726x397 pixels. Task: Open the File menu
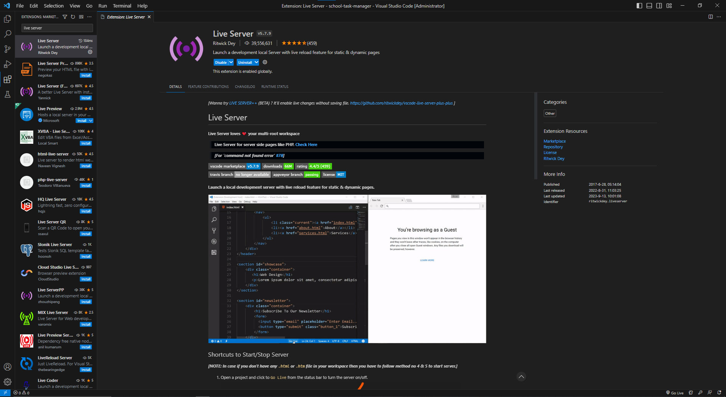(x=20, y=6)
